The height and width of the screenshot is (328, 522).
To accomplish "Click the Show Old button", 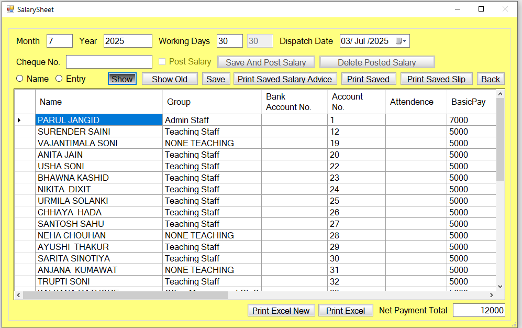I will [x=170, y=79].
